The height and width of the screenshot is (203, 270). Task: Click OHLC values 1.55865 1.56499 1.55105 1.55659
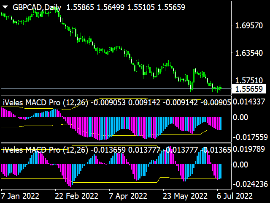[x=126, y=8]
